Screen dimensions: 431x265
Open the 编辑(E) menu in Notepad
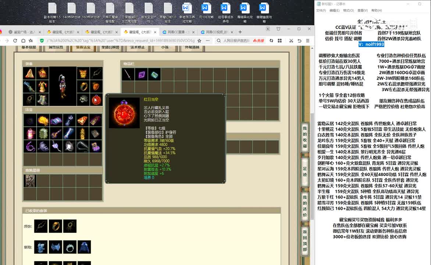click(x=334, y=10)
